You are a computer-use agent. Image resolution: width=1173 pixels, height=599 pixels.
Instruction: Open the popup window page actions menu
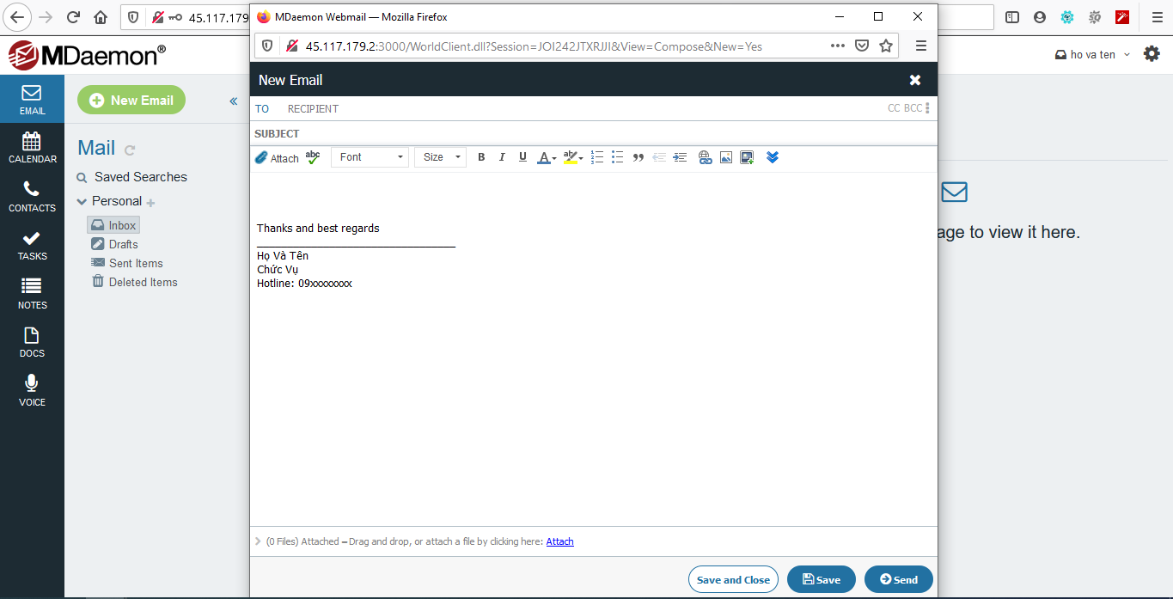click(x=838, y=46)
